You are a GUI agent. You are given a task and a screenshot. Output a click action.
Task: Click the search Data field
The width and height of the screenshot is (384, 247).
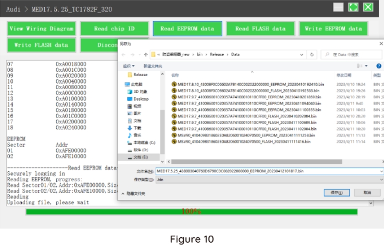click(x=351, y=55)
